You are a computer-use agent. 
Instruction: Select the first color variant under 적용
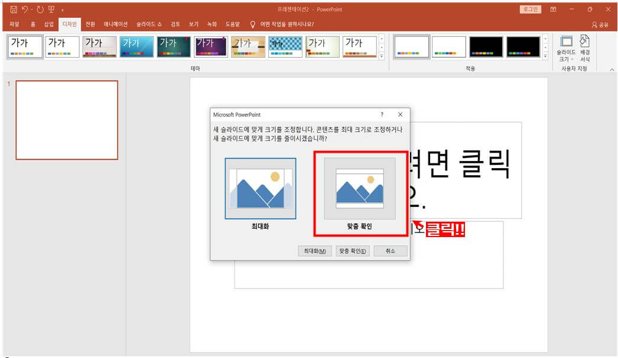tap(411, 47)
